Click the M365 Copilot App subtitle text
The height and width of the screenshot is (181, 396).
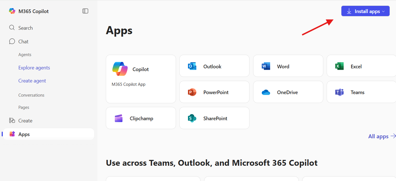point(129,84)
